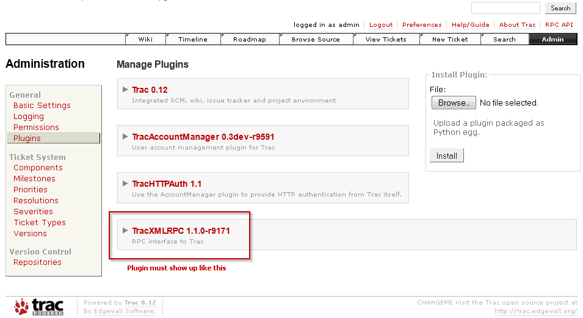Click 'RPC interface to Trac' description
Screen dimensions: 583x318
(x=168, y=241)
